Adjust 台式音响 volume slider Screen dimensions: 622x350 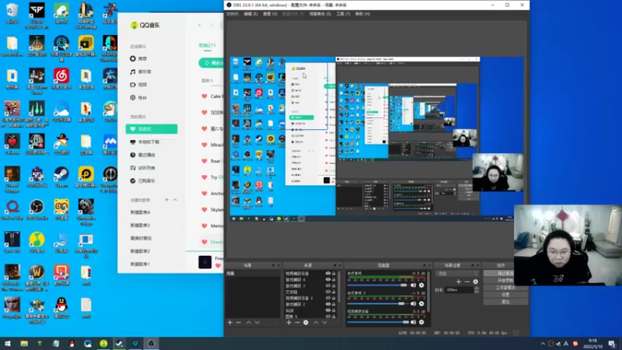click(x=378, y=285)
